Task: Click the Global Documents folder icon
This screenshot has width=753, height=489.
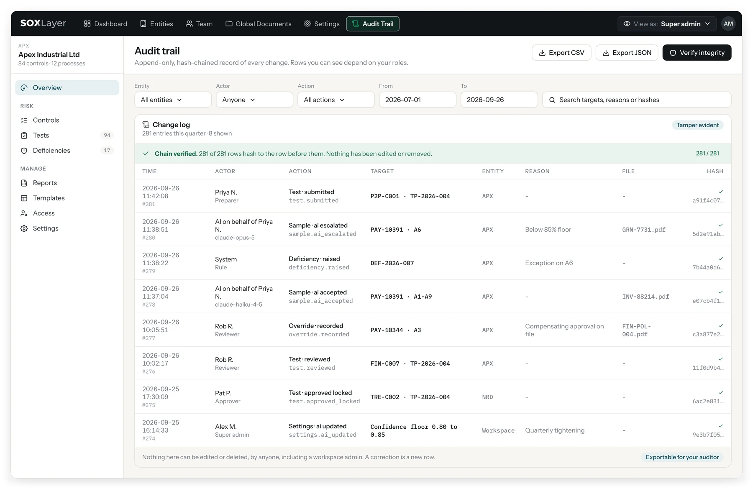Action: 229,24
